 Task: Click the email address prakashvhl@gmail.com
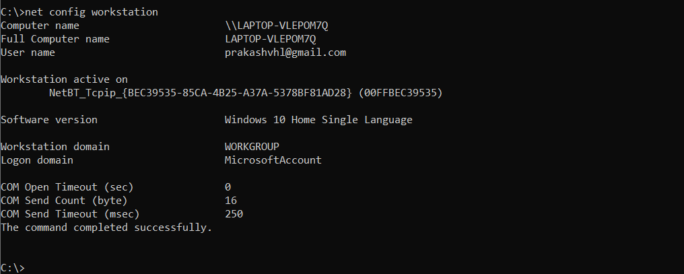tap(285, 53)
